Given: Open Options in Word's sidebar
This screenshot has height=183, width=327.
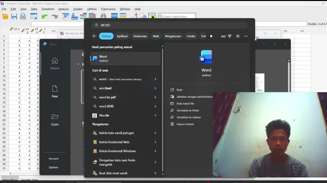Looking at the screenshot, I should [x=54, y=167].
